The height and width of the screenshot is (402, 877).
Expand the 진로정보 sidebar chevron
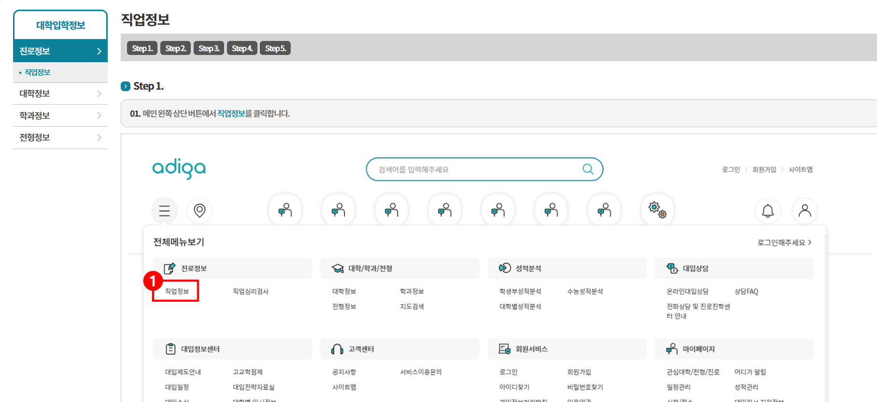[99, 51]
